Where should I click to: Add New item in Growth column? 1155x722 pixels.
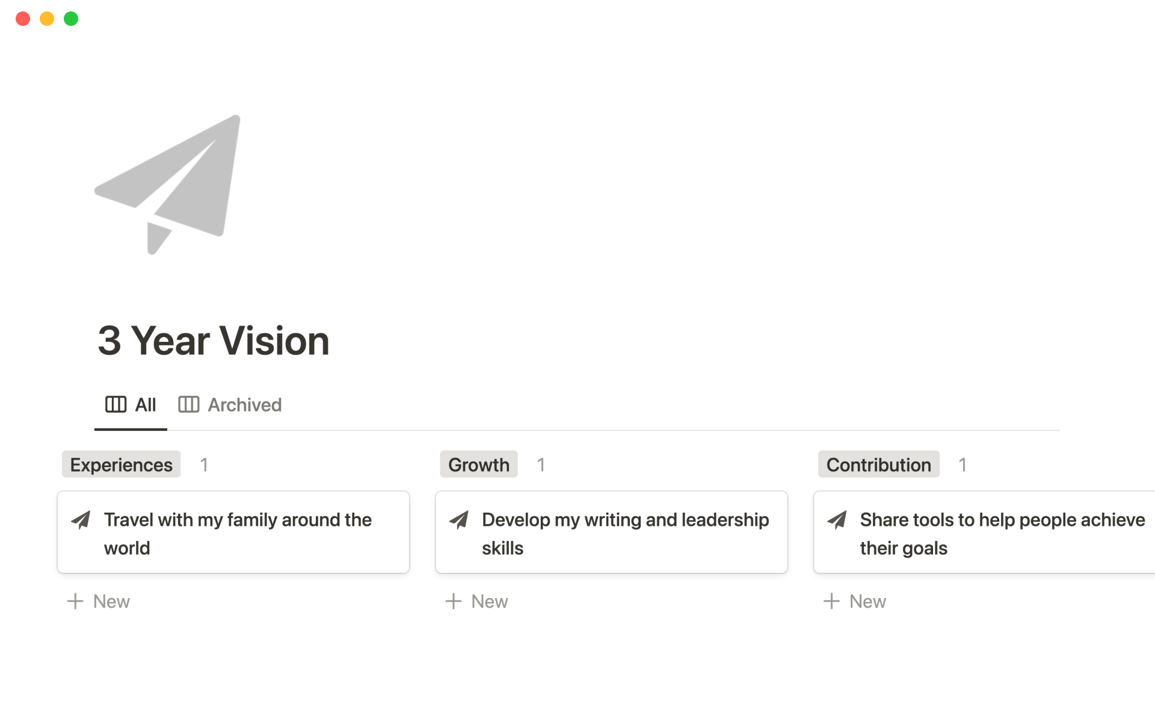489,601
